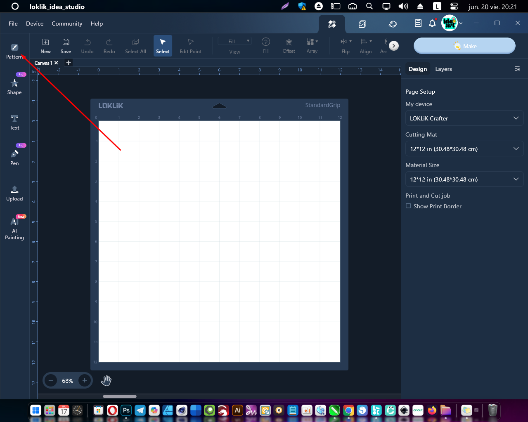Open the notifications bell
The height and width of the screenshot is (422, 528).
coord(432,23)
